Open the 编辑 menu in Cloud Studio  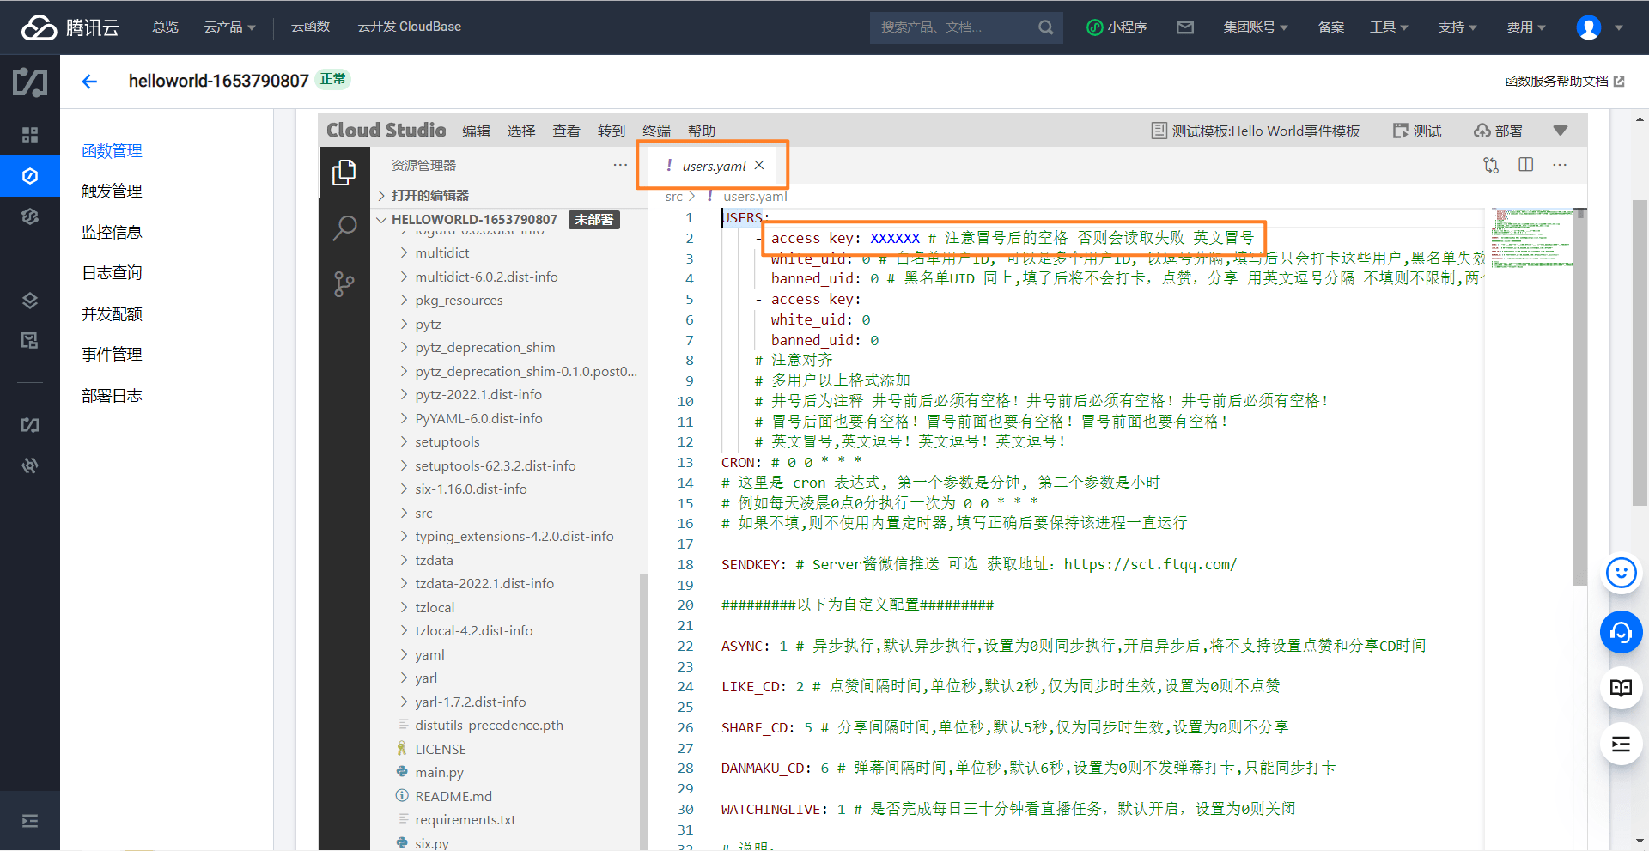click(x=476, y=131)
